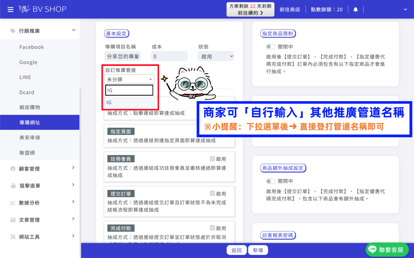The image size is (414, 258).
Task: Click the 前往續約 renewal button
Action: 250,9
